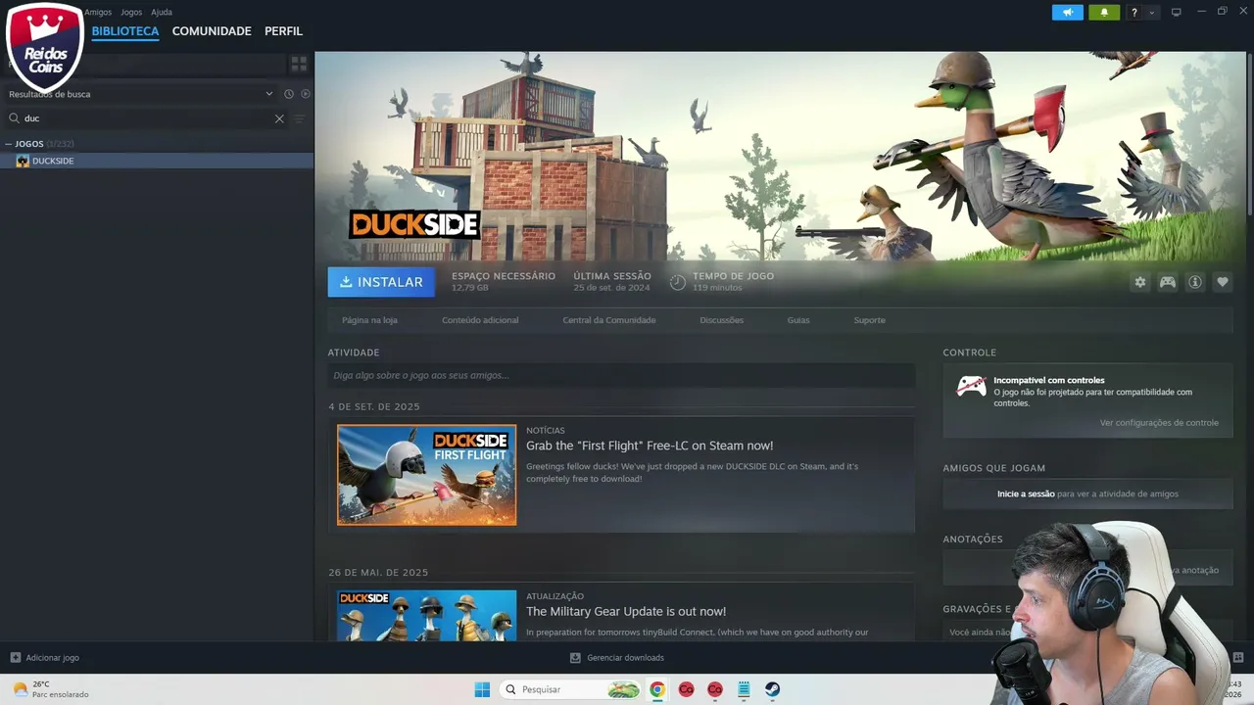The height and width of the screenshot is (705, 1254).
Task: Open the Jogos menu
Action: coord(131,12)
